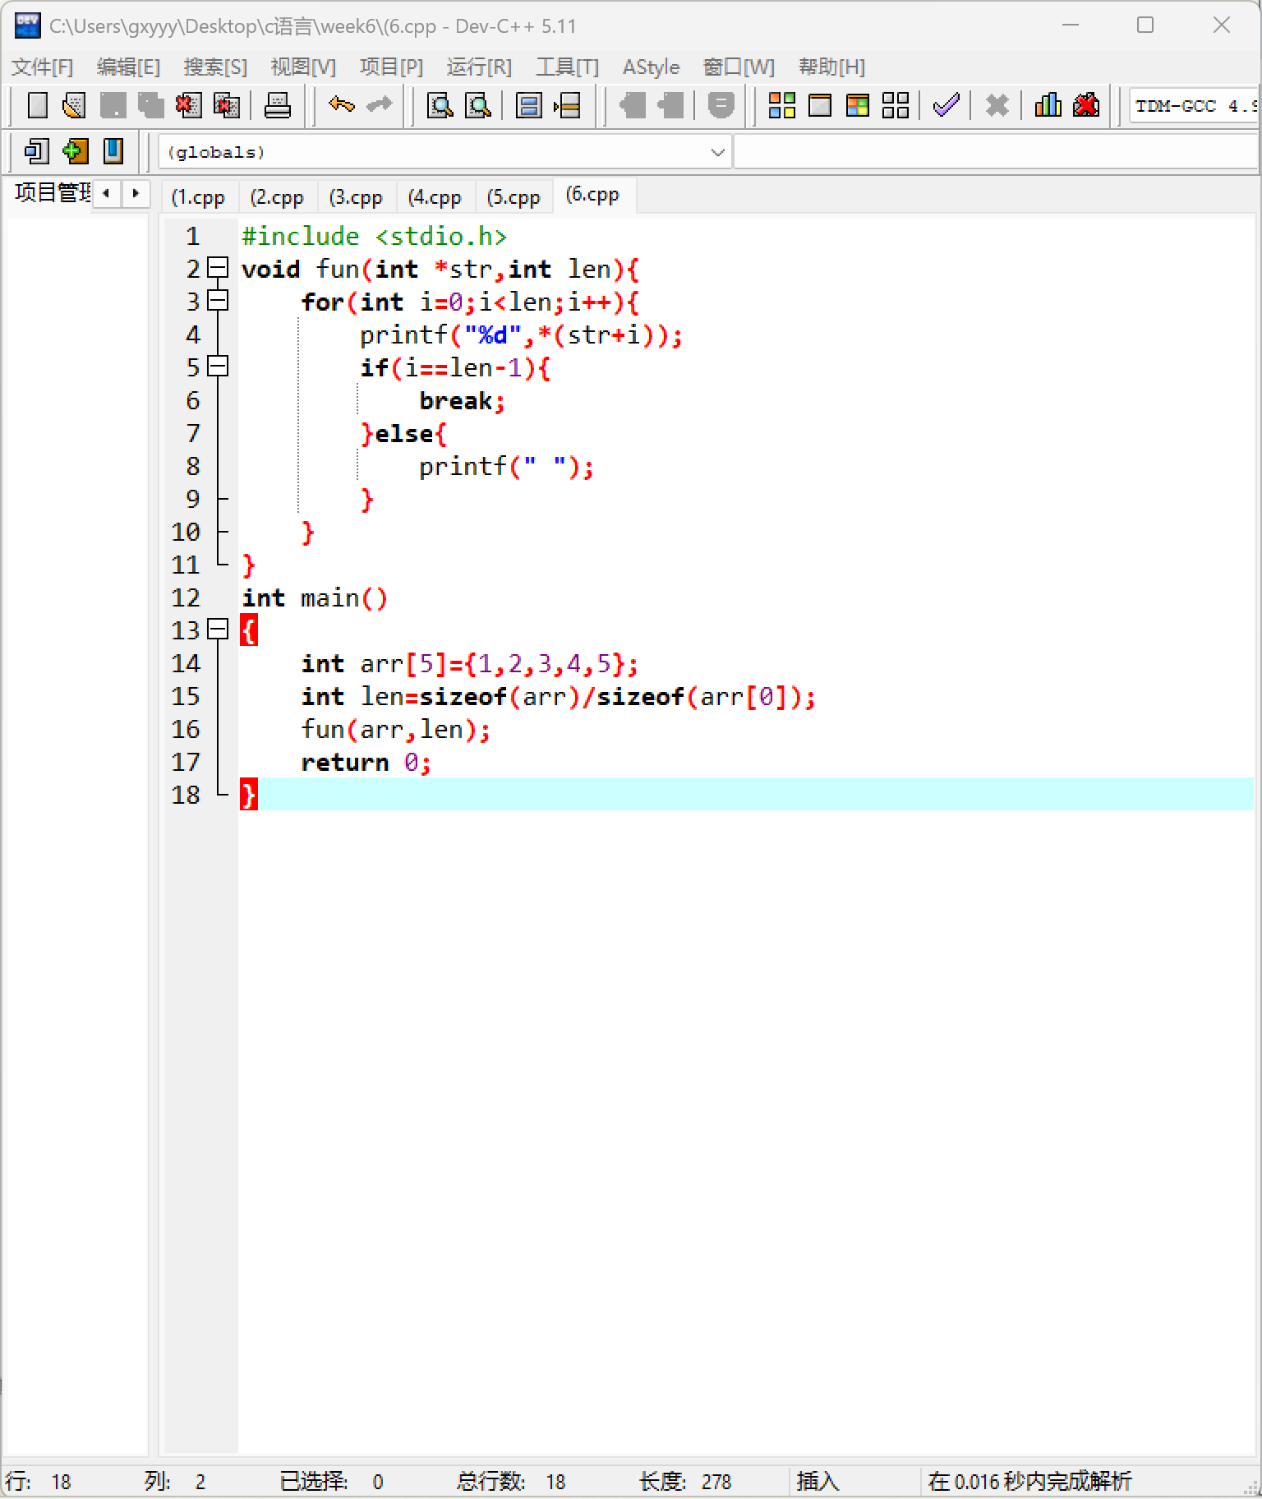Open the 搜索[S] menu
This screenshot has height=1499, width=1262.
click(215, 67)
